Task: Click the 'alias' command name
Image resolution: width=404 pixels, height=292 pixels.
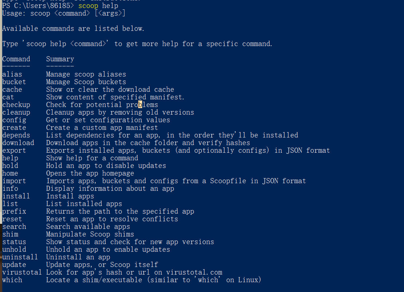Action: click(12, 74)
